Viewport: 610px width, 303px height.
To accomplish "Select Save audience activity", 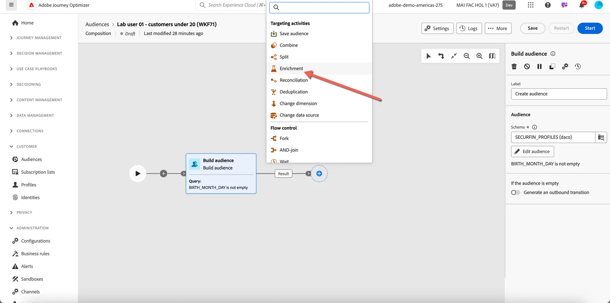I will pyautogui.click(x=319, y=34).
